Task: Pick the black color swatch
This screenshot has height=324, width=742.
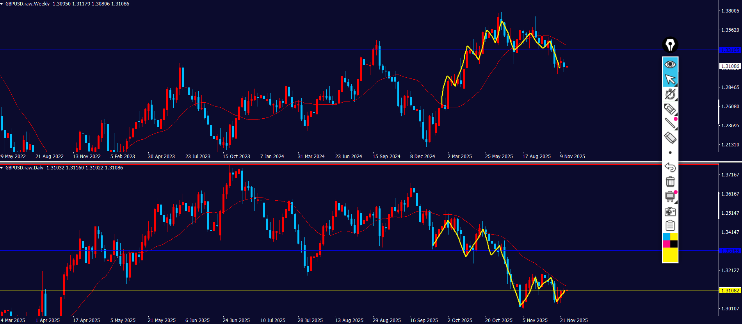Action: click(674, 244)
